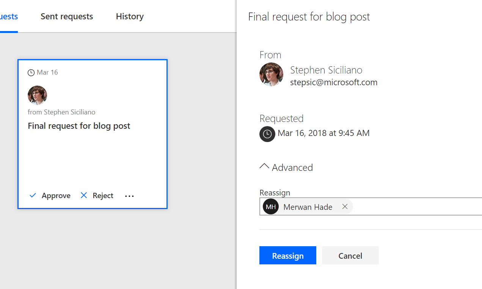This screenshot has width=482, height=289.
Task: Click Stephen Siciliano's photo in the details panel
Action: [x=271, y=75]
